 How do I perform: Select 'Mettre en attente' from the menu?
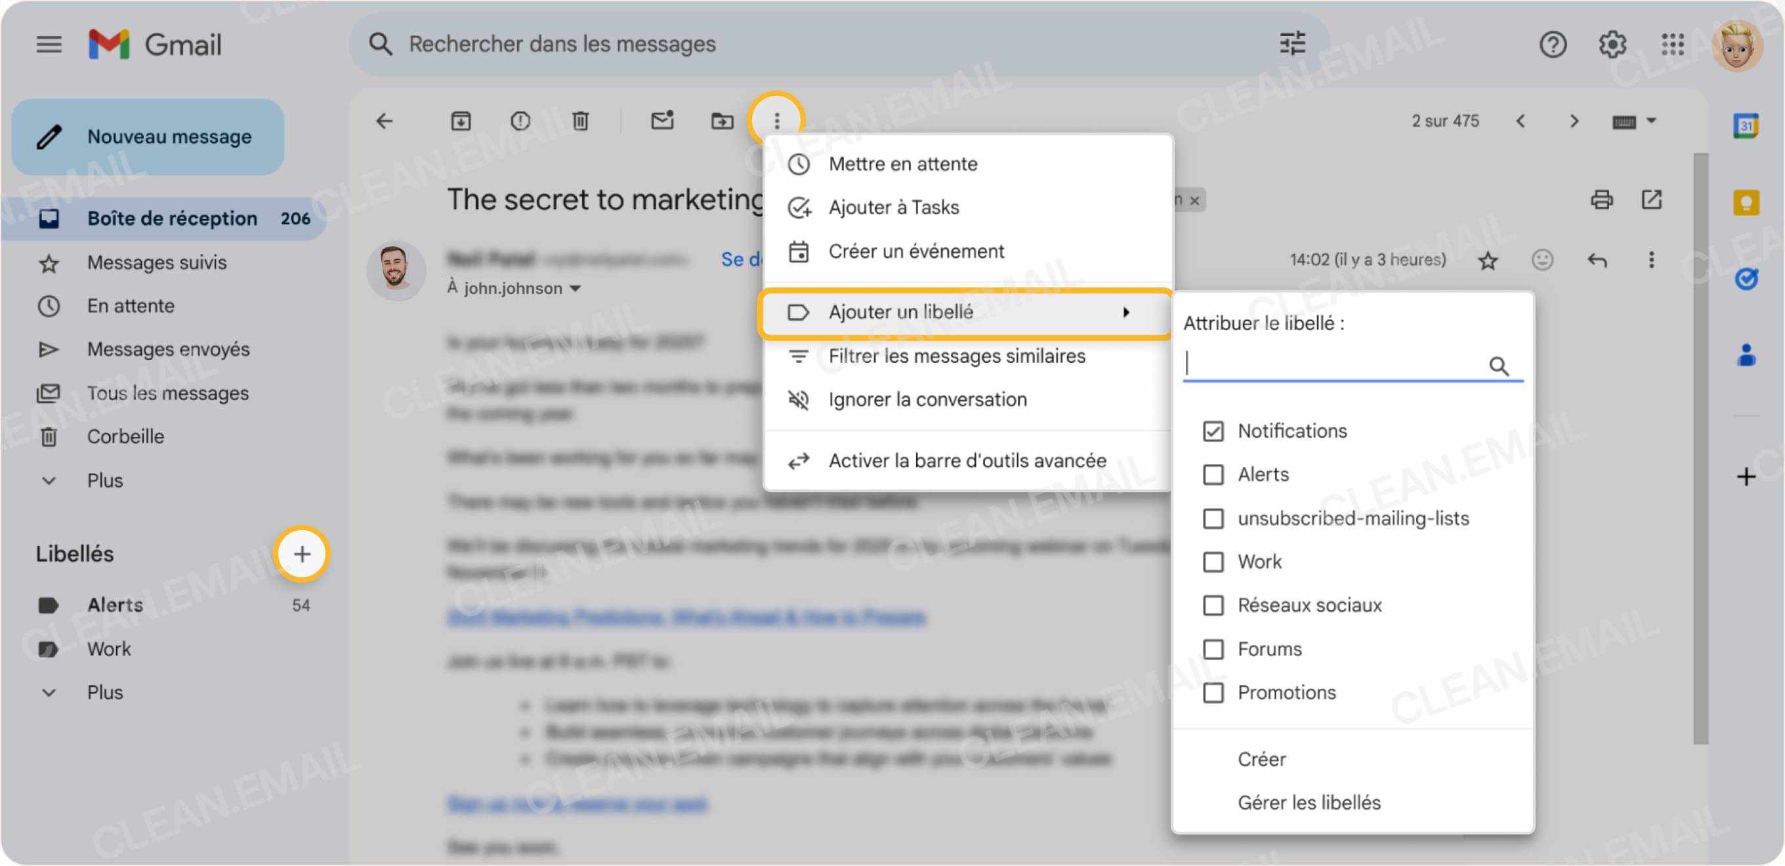pyautogui.click(x=903, y=163)
